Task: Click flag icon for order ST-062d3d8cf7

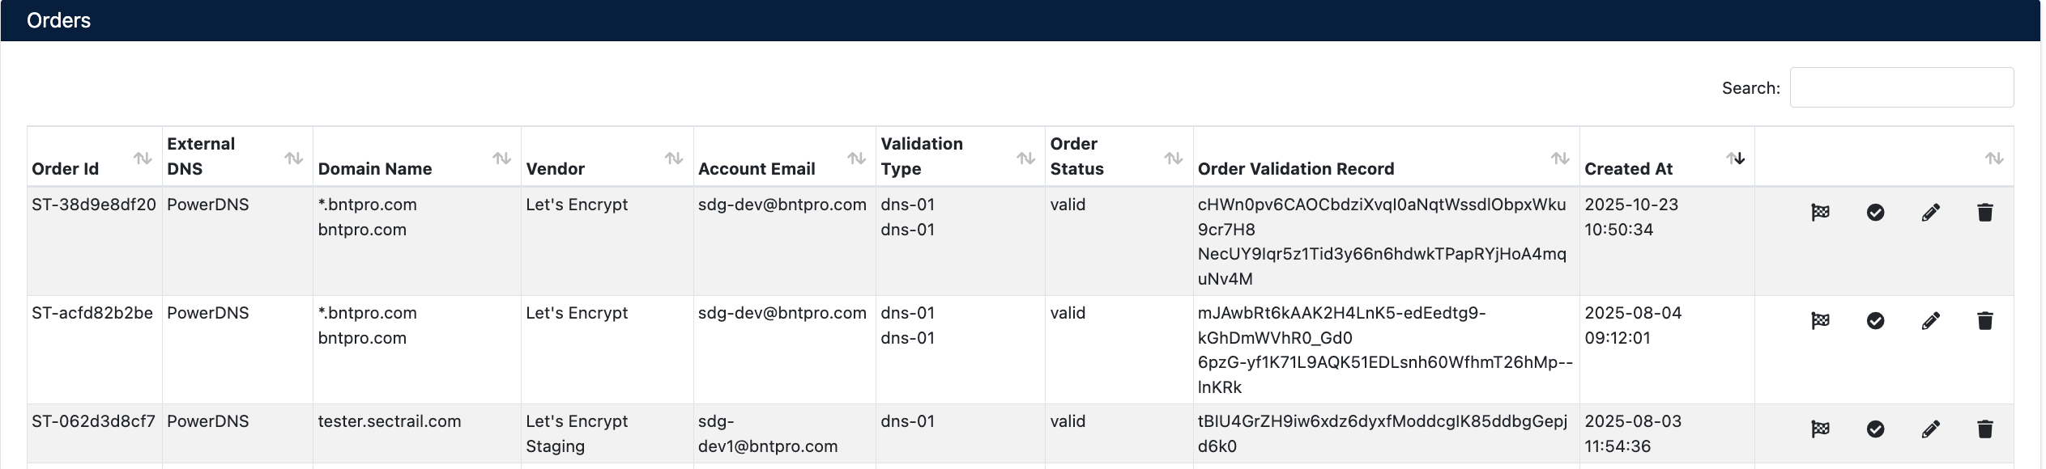Action: [1820, 429]
